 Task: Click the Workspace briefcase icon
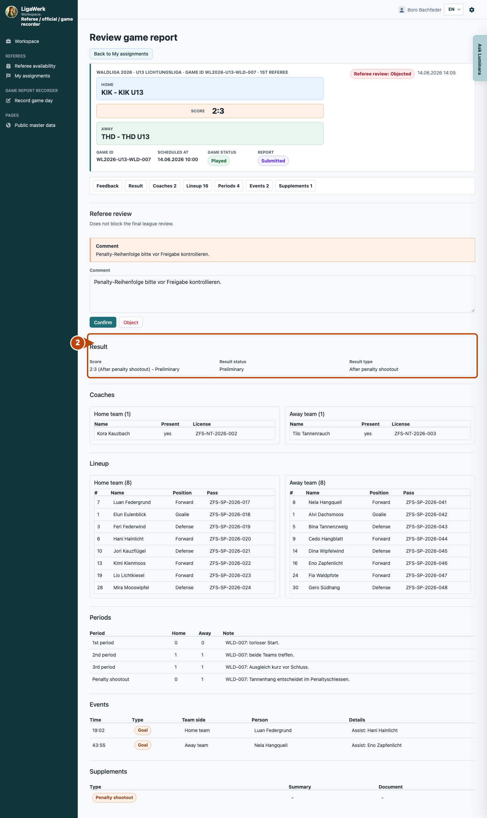point(8,41)
